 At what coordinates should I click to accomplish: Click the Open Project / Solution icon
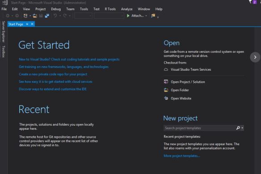point(166,82)
